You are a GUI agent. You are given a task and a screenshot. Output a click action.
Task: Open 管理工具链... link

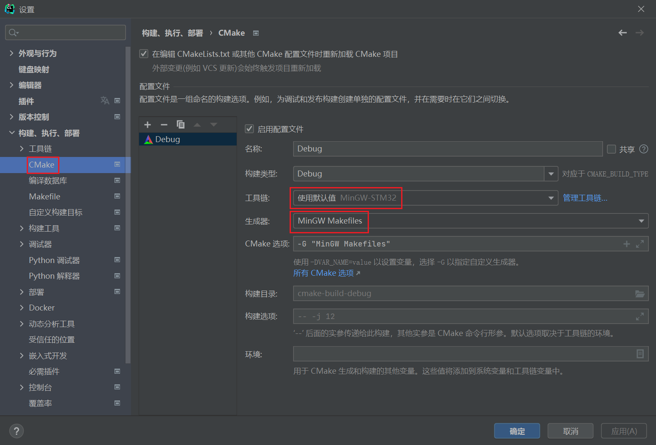585,198
